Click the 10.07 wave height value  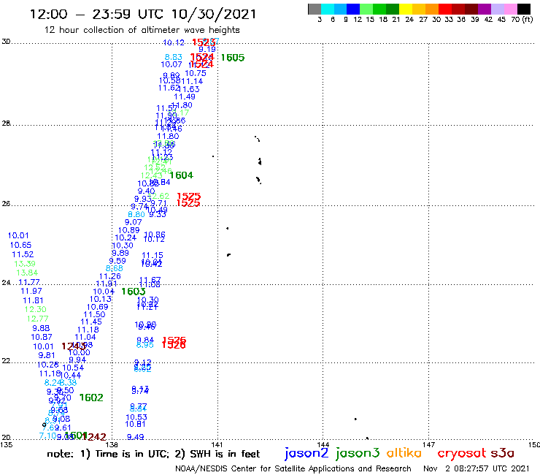(171, 64)
